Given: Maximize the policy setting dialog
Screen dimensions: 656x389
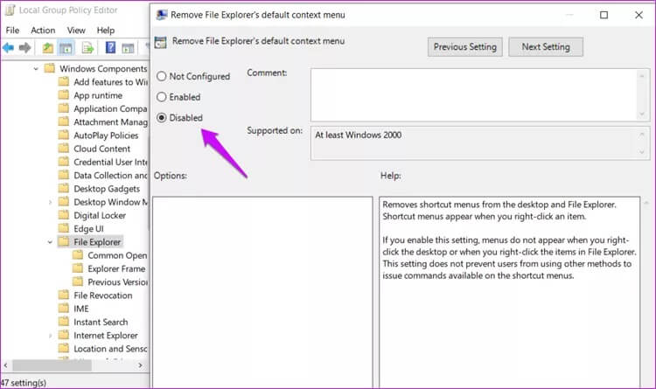Looking at the screenshot, I should tap(604, 15).
